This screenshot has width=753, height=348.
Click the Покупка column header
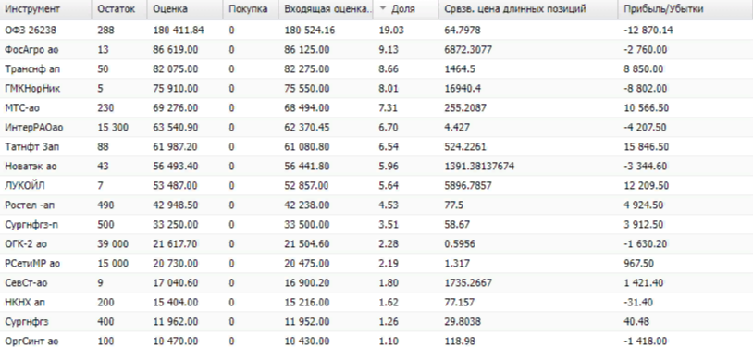click(x=251, y=9)
